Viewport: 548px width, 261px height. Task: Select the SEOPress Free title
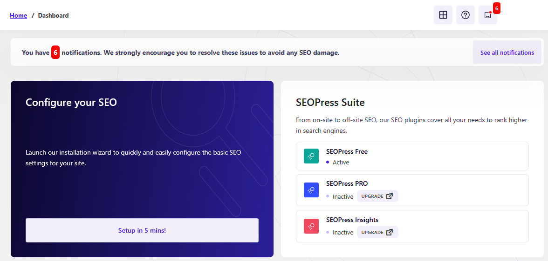pos(347,151)
